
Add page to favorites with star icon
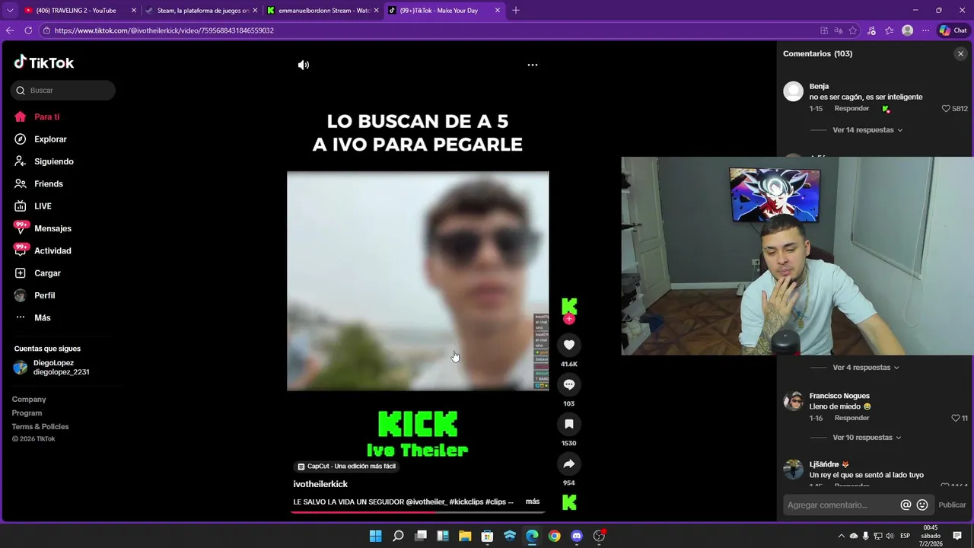tap(853, 30)
